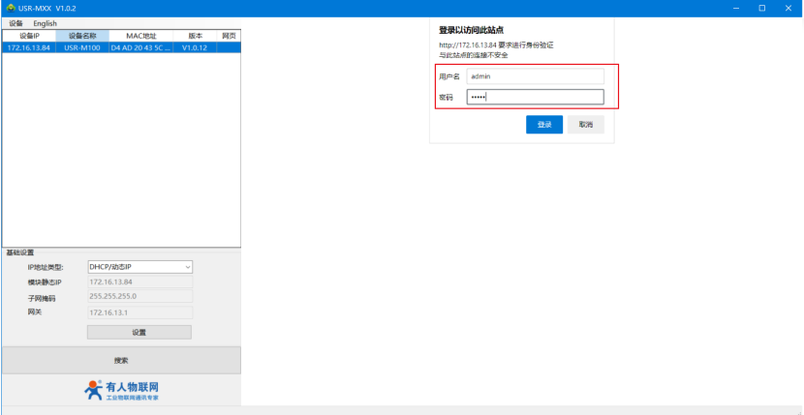Focus the 用户名 field containing admin
This screenshot has width=804, height=415.
point(535,75)
